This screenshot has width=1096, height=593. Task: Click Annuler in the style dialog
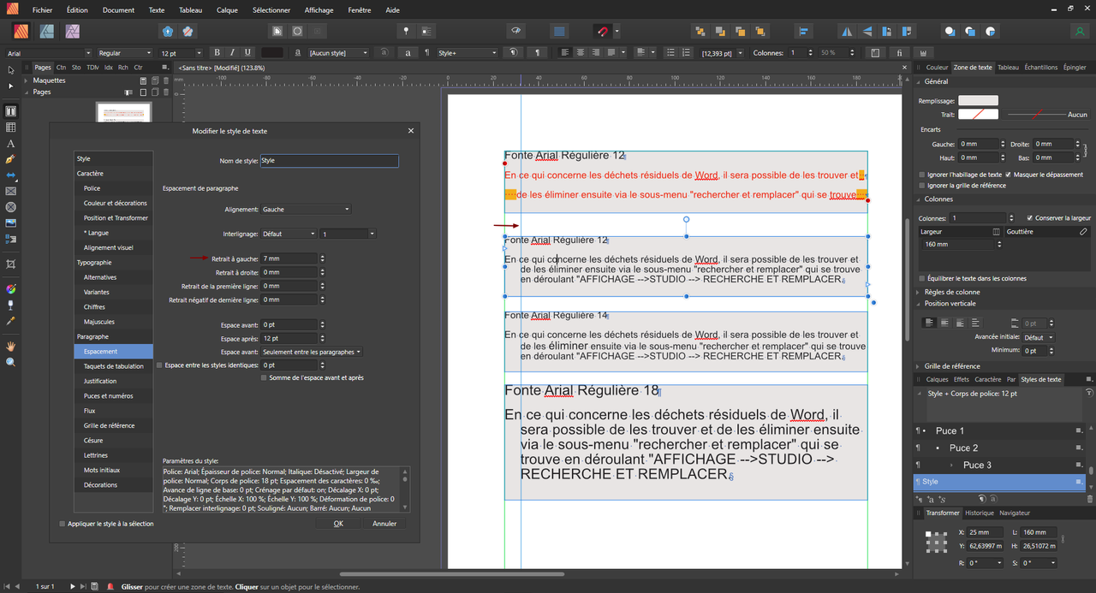point(384,524)
